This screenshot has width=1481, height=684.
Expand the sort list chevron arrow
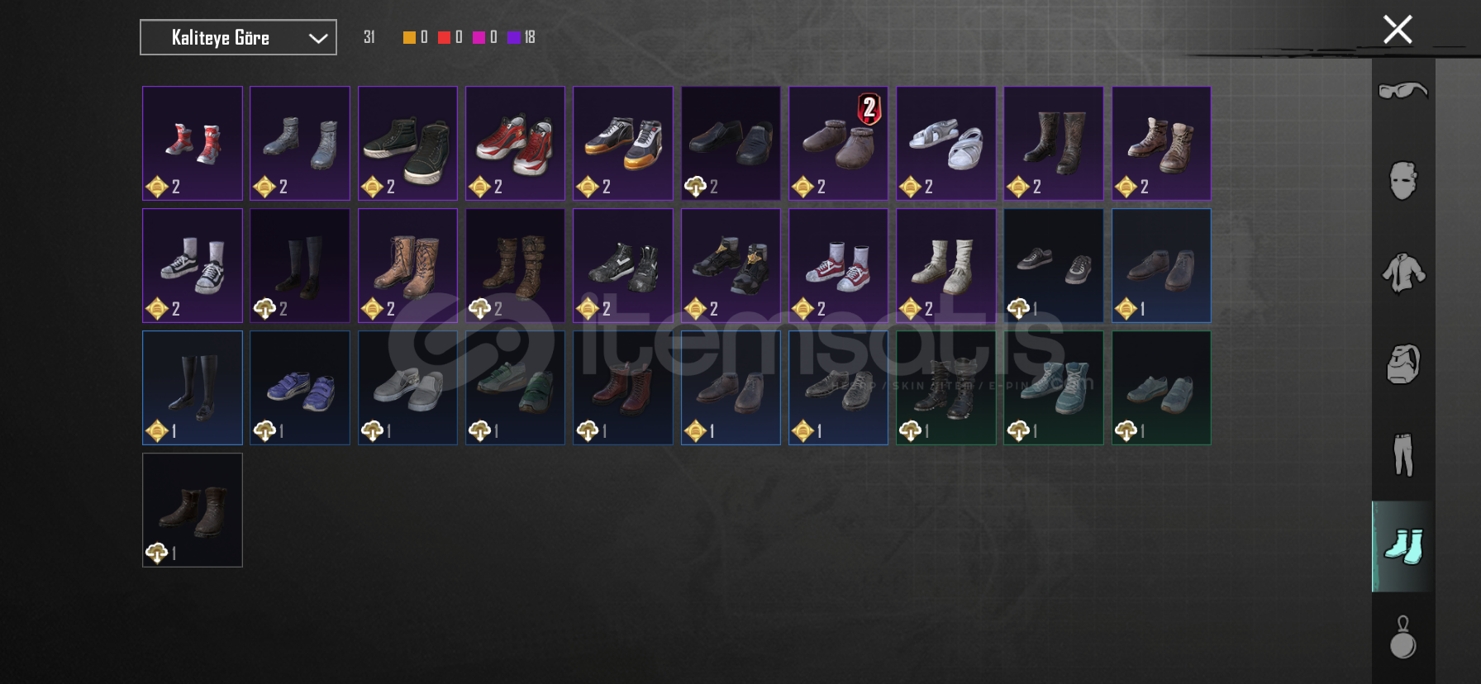point(318,38)
